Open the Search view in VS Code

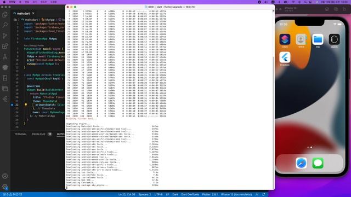click(5, 25)
